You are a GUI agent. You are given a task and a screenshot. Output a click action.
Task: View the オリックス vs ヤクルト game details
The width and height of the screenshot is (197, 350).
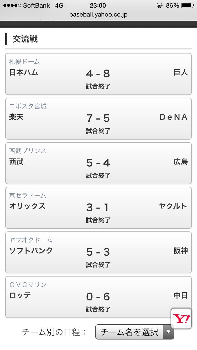[98, 208]
